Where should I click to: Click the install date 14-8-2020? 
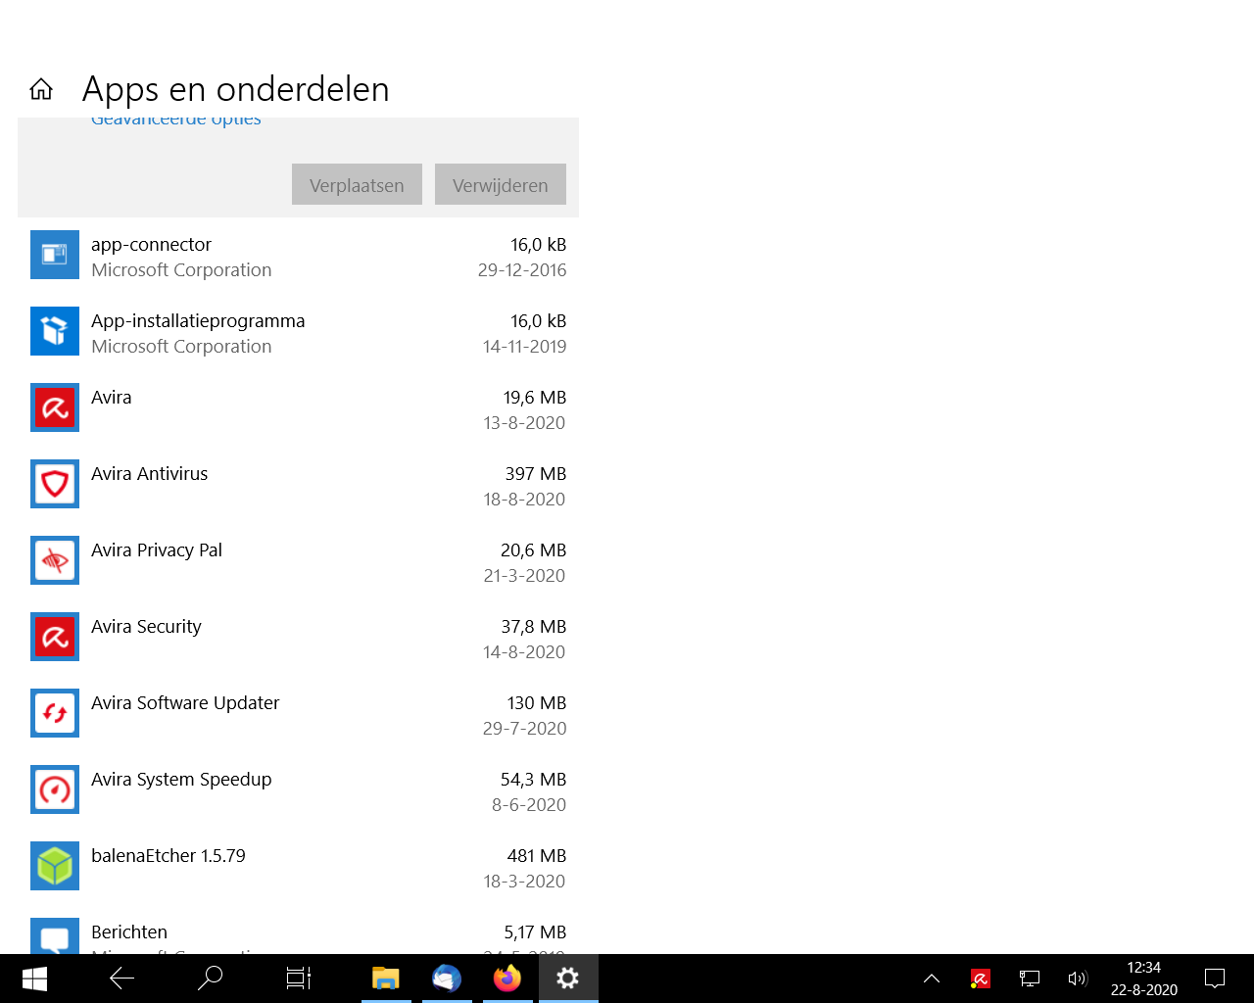click(525, 652)
